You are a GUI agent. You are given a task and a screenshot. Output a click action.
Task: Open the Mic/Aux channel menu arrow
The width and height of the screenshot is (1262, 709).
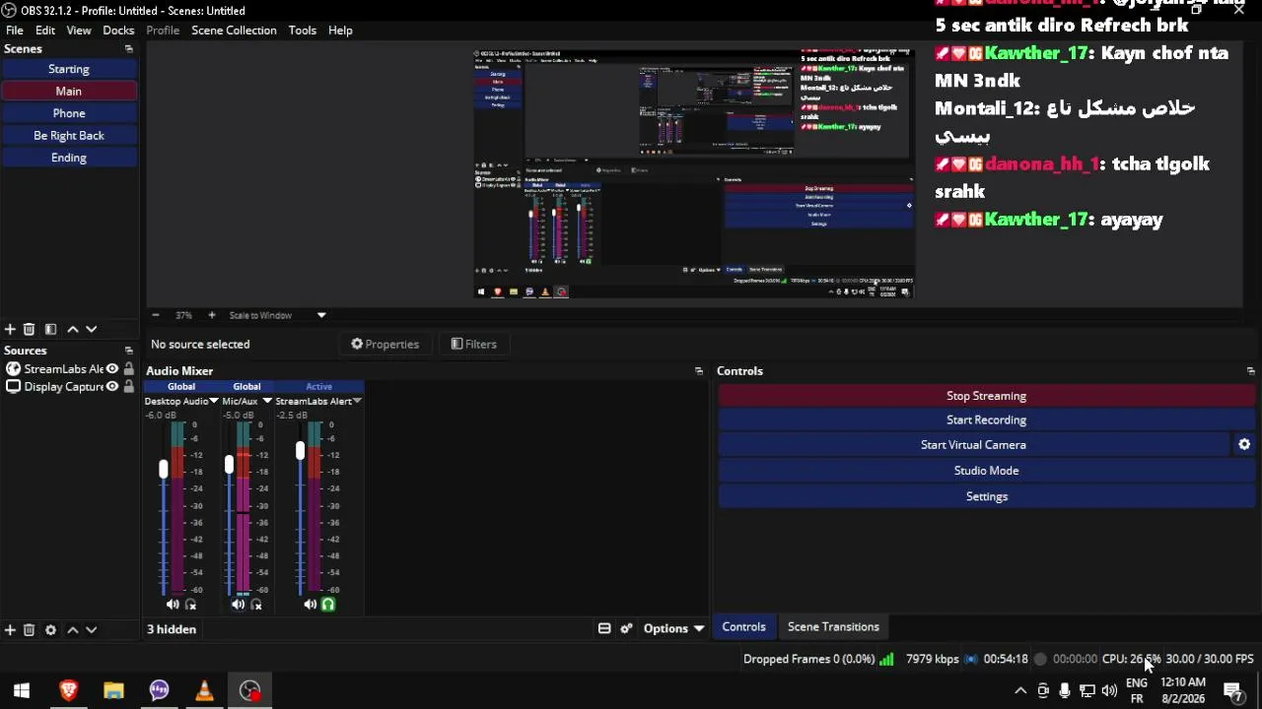(x=266, y=401)
